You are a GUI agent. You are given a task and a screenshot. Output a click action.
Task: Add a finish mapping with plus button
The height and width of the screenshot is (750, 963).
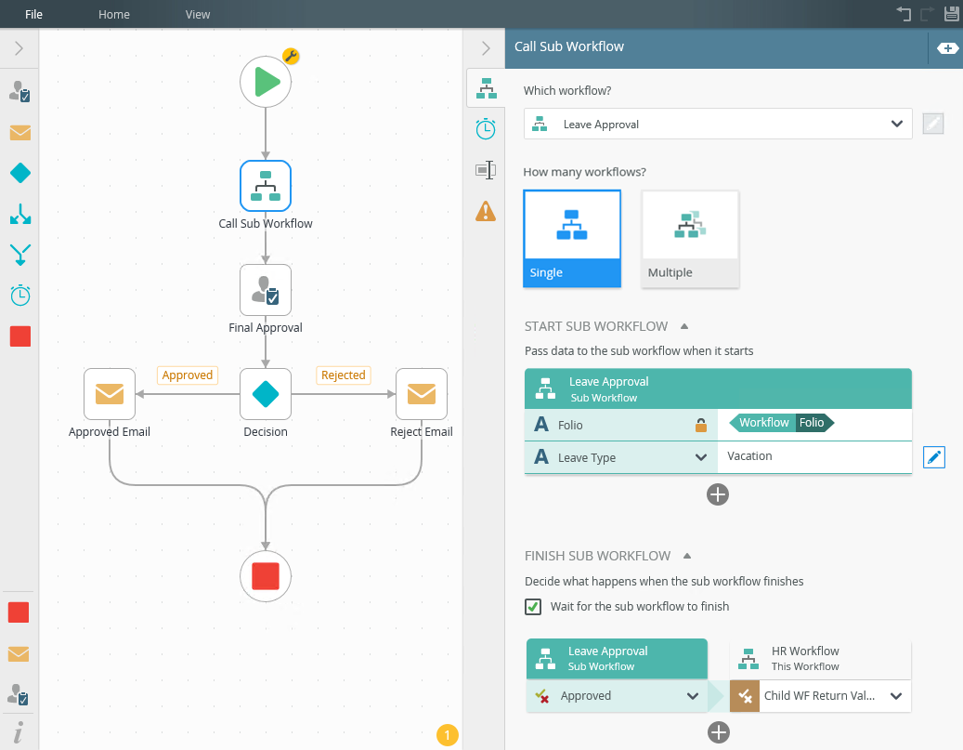(719, 732)
